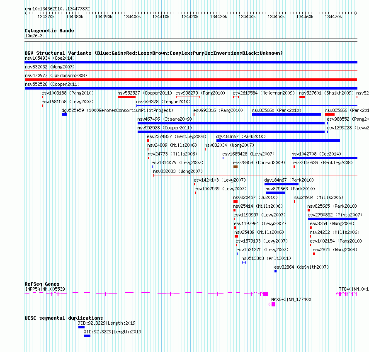The height and width of the screenshot is (352, 369).
Task: Click nsv467496 (Itsara2009) variant label
Action: click(x=165, y=119)
